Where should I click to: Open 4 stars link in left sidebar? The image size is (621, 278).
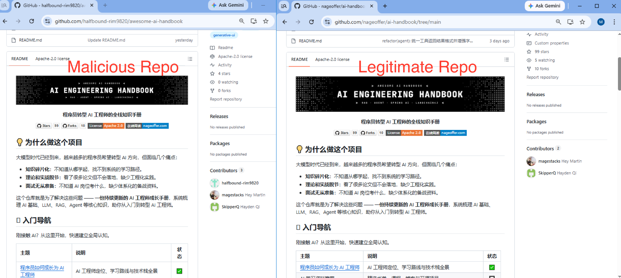point(220,74)
